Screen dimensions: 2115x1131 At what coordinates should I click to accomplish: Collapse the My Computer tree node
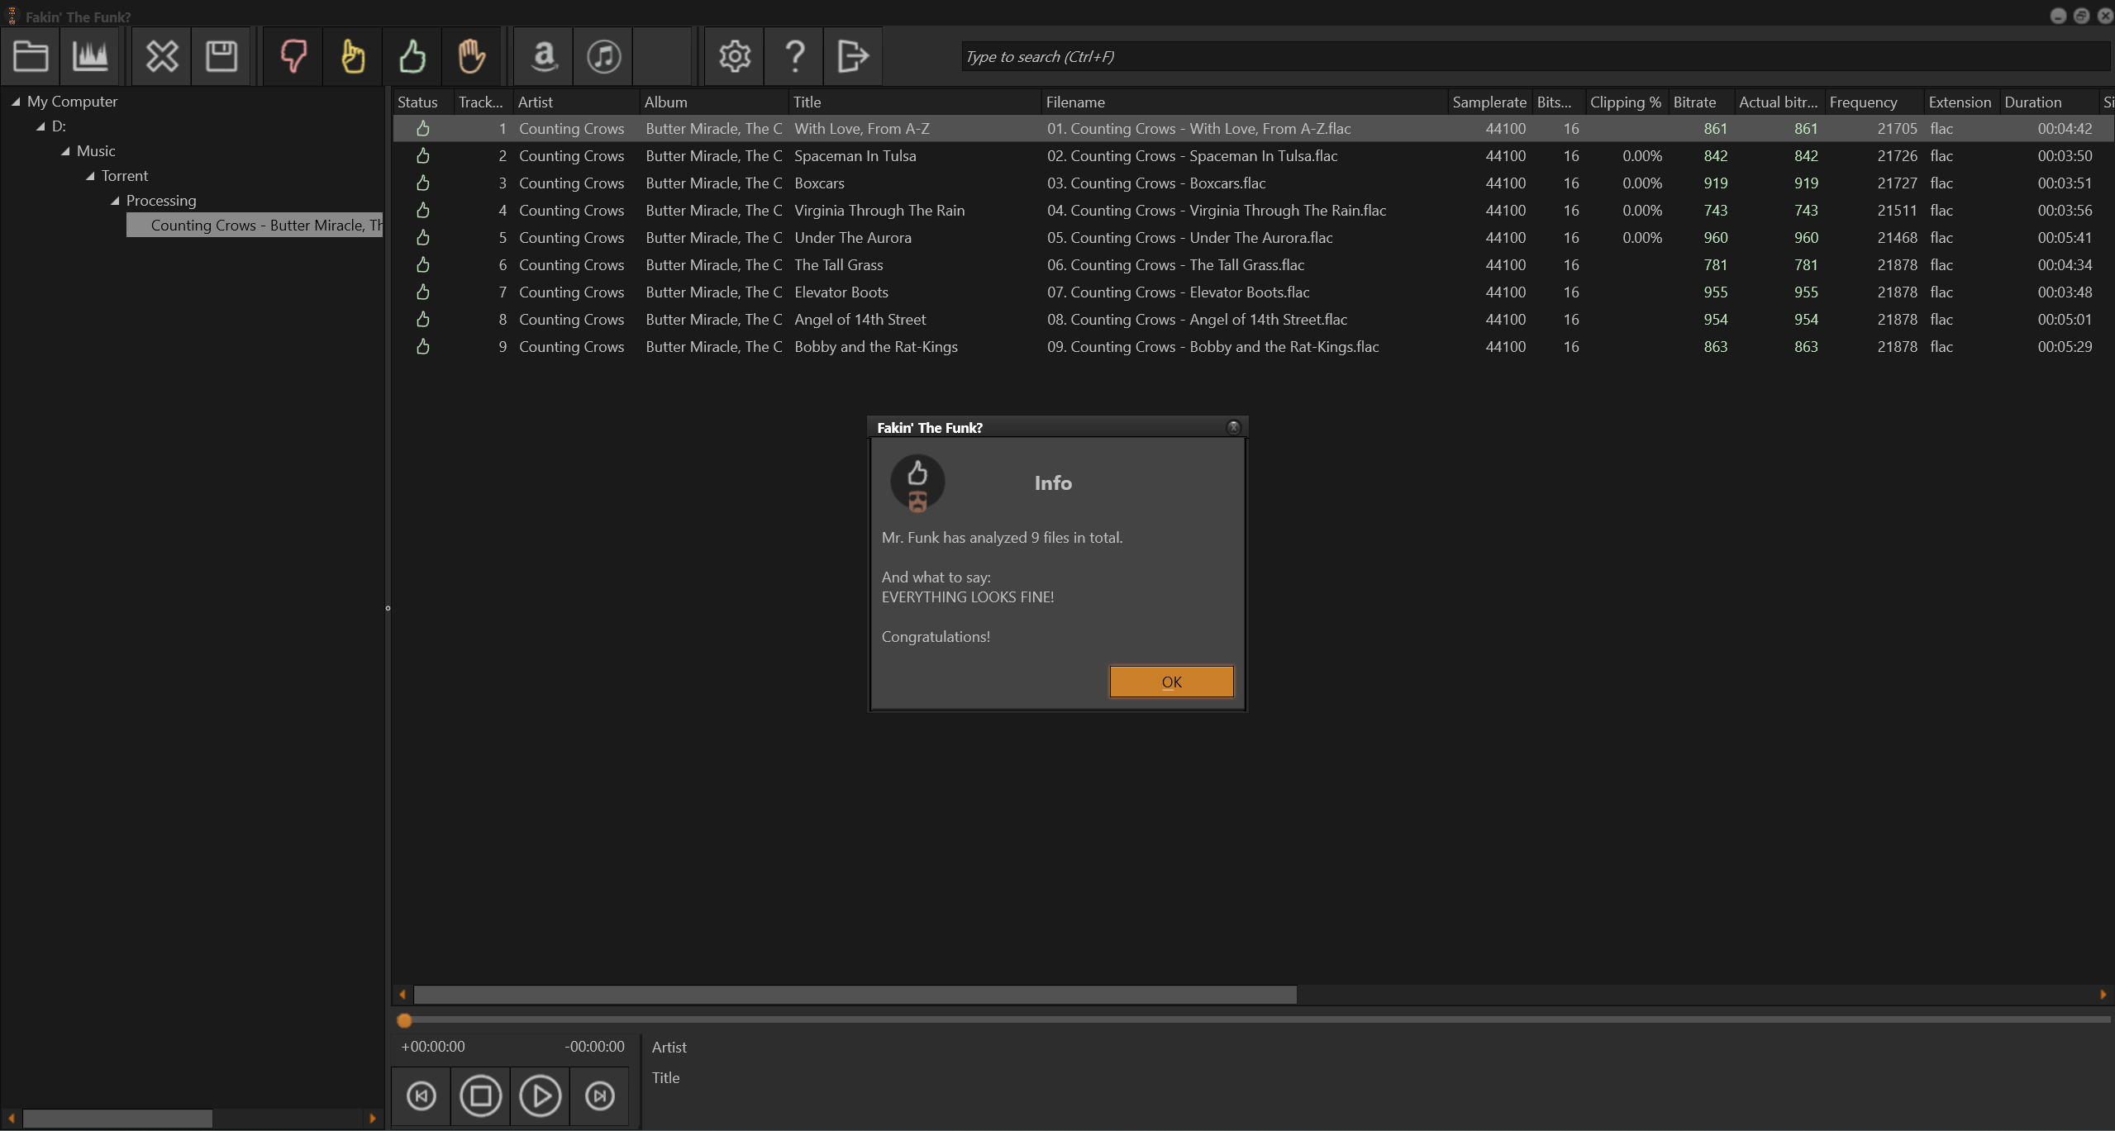tap(16, 102)
